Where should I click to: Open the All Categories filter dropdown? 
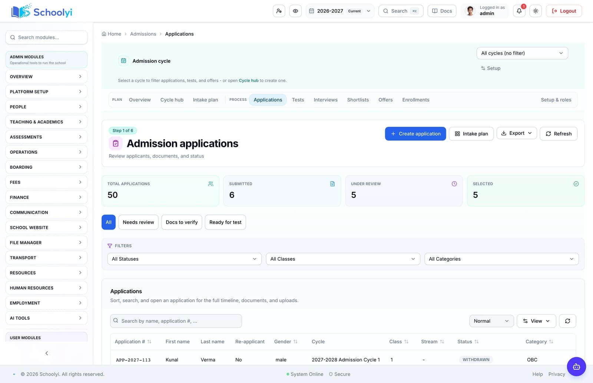[x=501, y=259]
